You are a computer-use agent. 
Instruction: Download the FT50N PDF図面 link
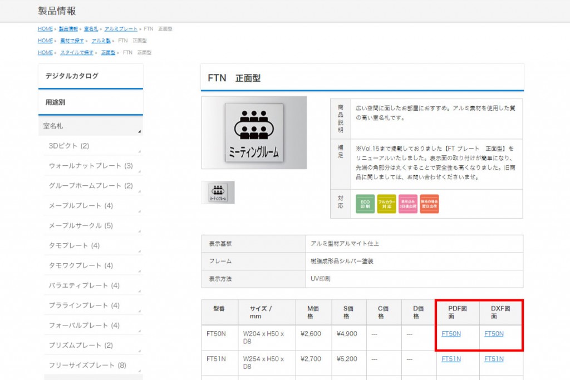coord(451,334)
